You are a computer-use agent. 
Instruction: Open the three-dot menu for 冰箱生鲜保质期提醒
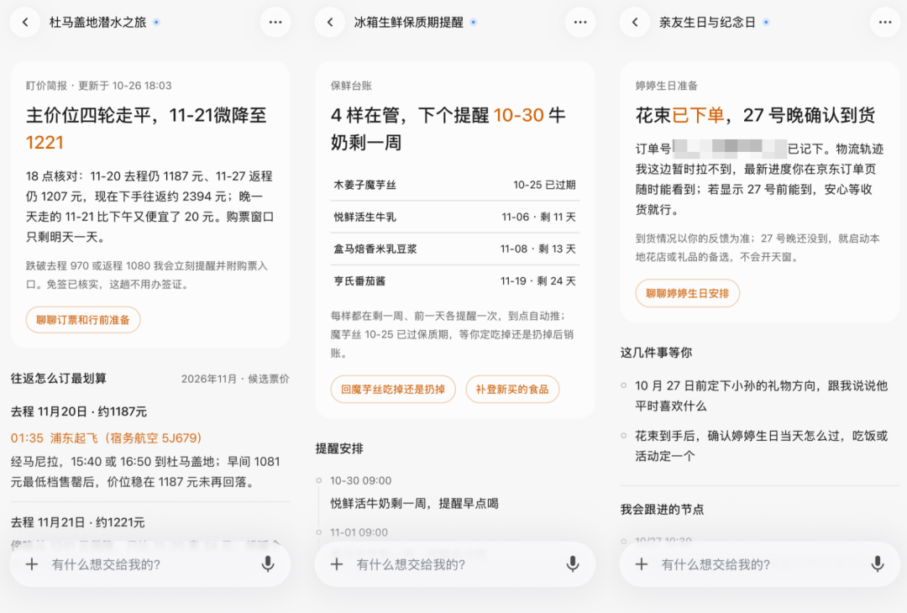pos(580,23)
